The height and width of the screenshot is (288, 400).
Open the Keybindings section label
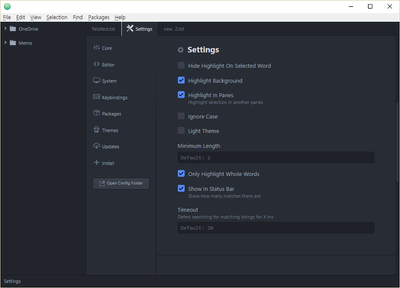(x=114, y=98)
